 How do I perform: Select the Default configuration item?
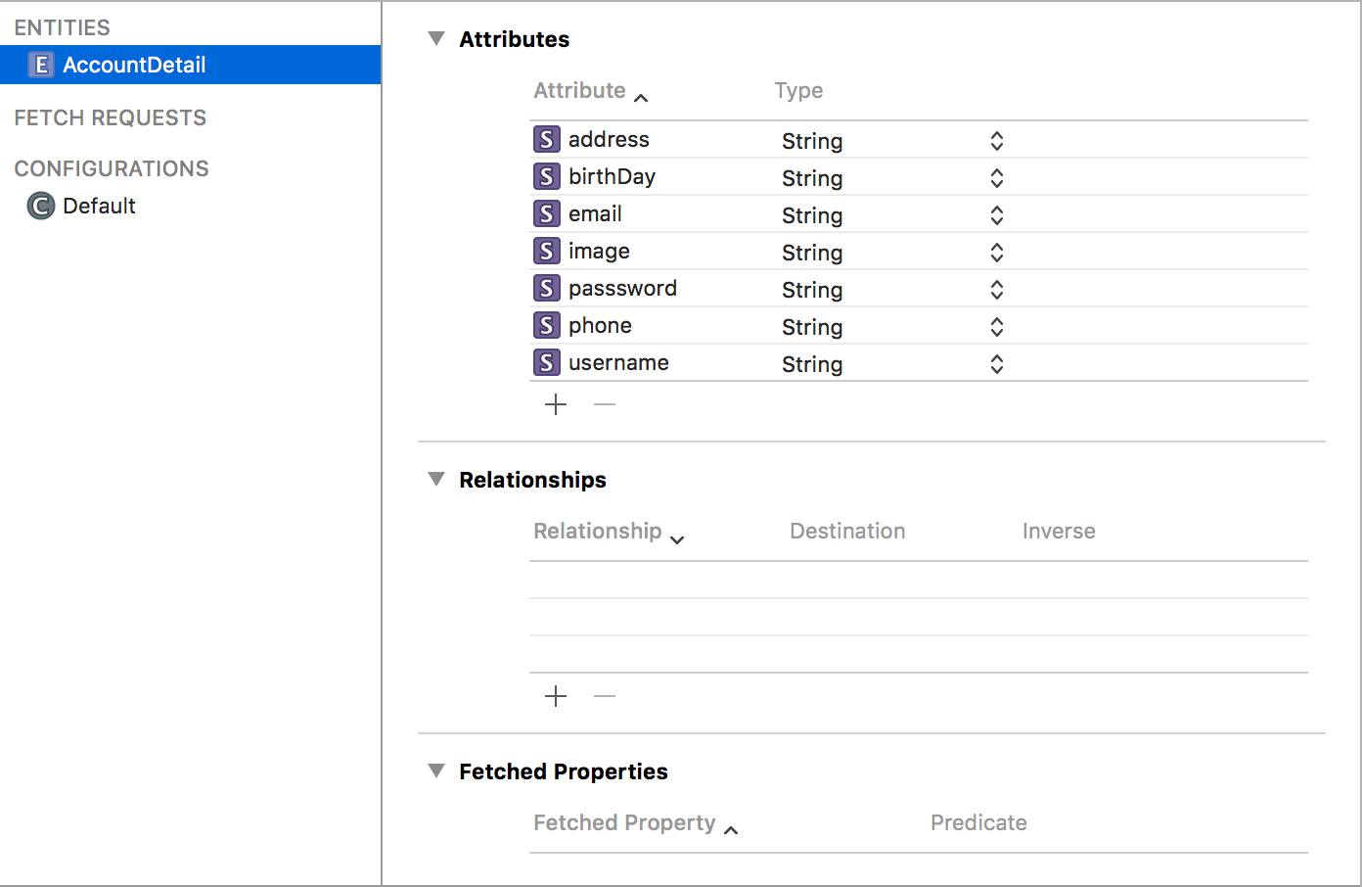pos(98,207)
